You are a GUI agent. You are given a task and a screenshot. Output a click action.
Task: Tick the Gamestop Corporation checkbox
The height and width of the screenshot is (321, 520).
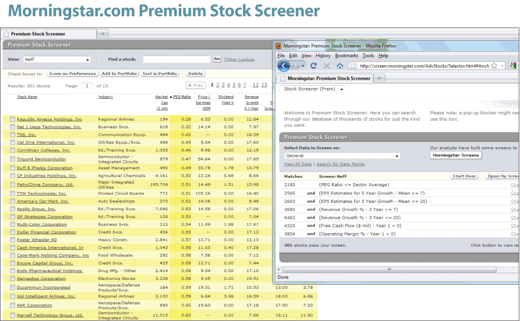click(x=12, y=278)
